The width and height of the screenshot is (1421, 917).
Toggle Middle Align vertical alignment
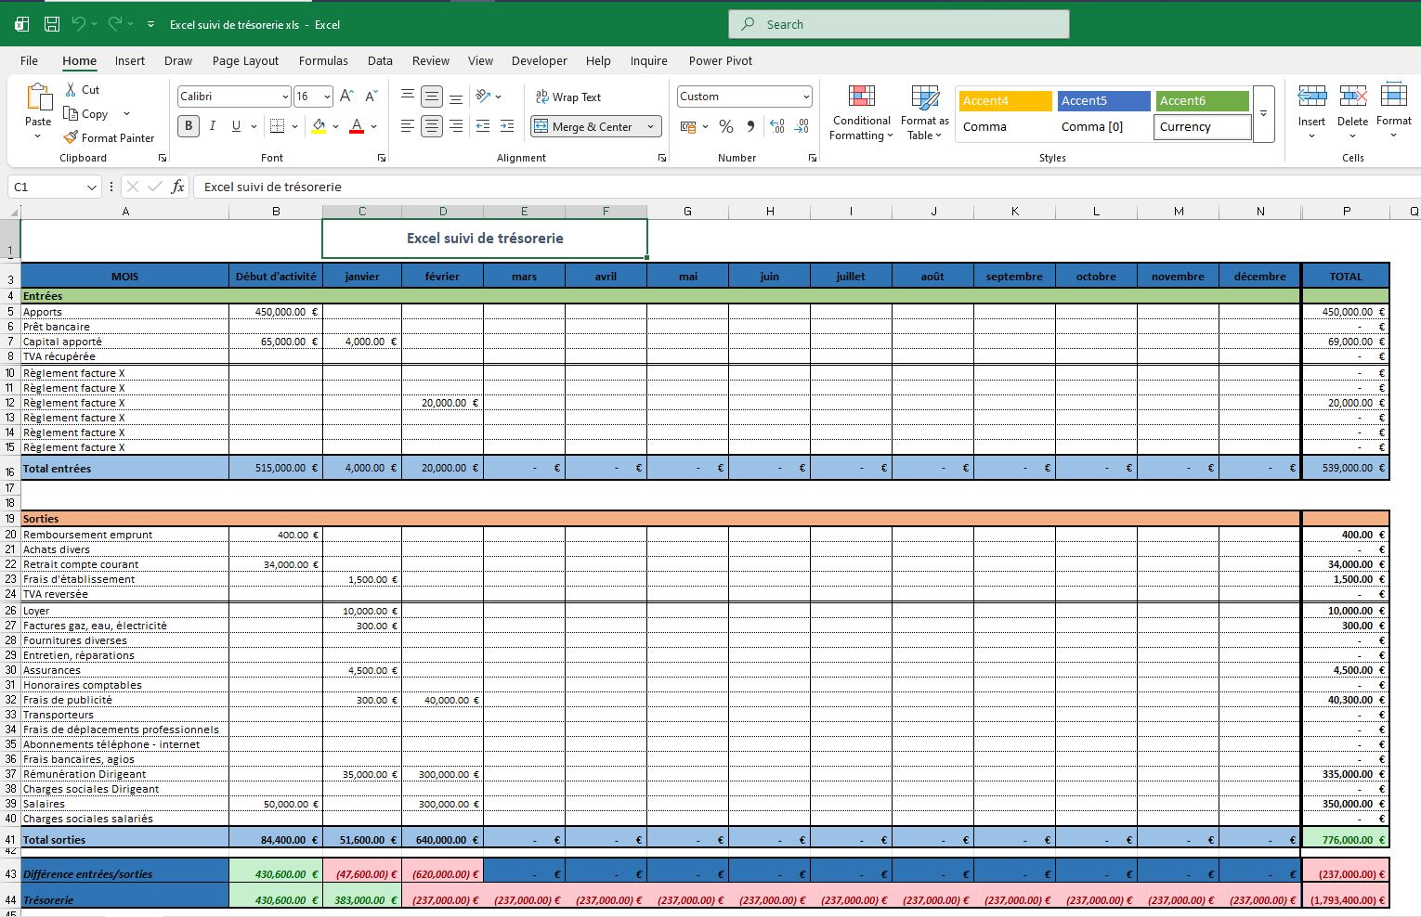pyautogui.click(x=432, y=97)
